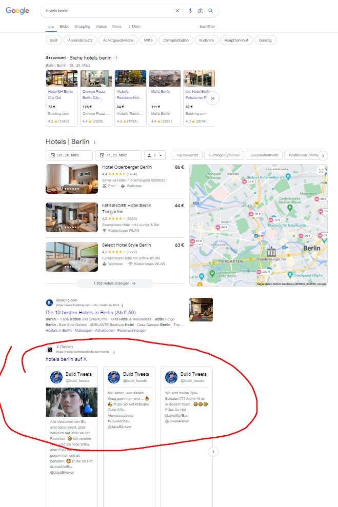
Task: Clear the search box with the X icon
Action: coord(177,11)
